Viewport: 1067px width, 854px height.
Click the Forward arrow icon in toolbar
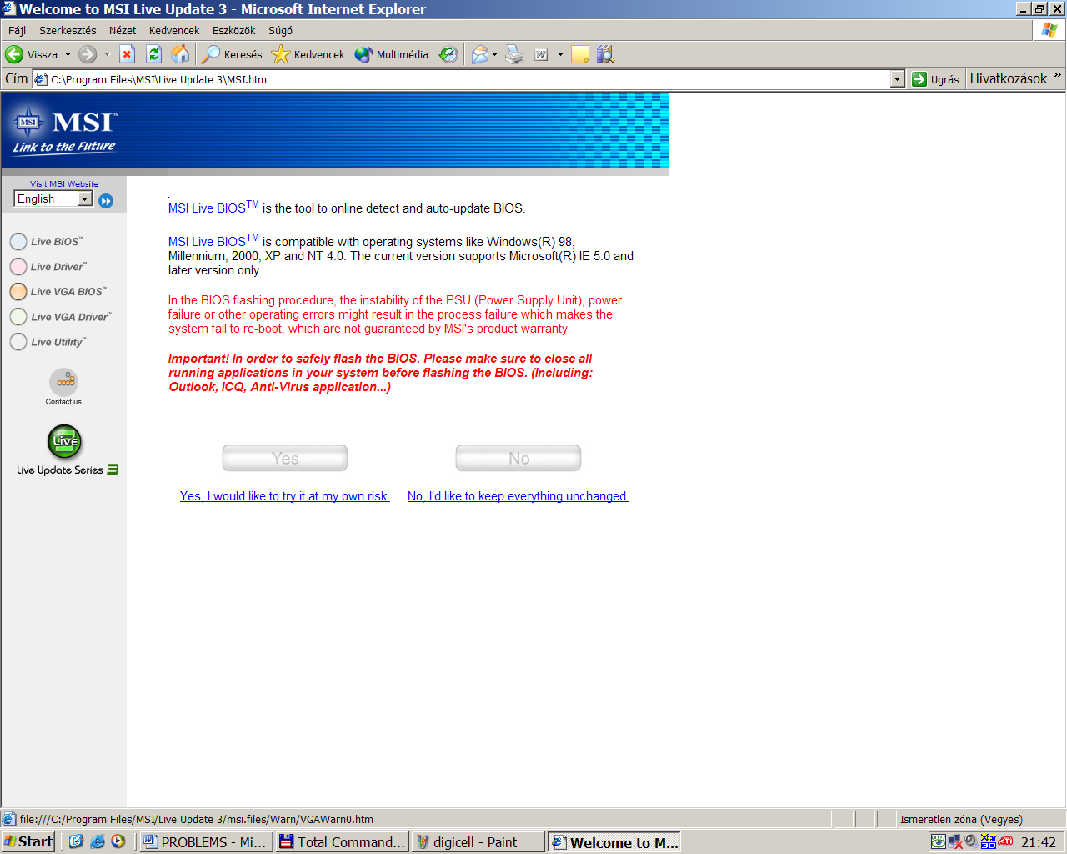pos(88,54)
